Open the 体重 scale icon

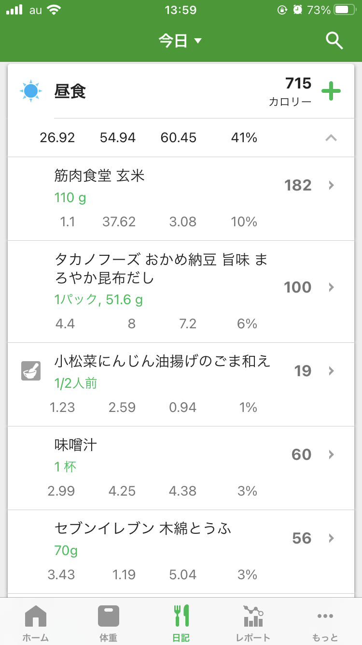pos(108,616)
